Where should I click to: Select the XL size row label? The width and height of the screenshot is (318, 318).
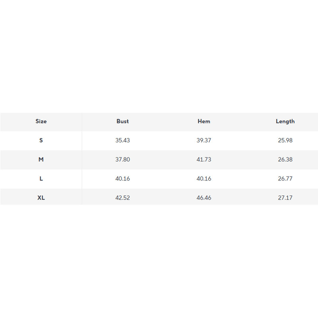pyautogui.click(x=41, y=198)
